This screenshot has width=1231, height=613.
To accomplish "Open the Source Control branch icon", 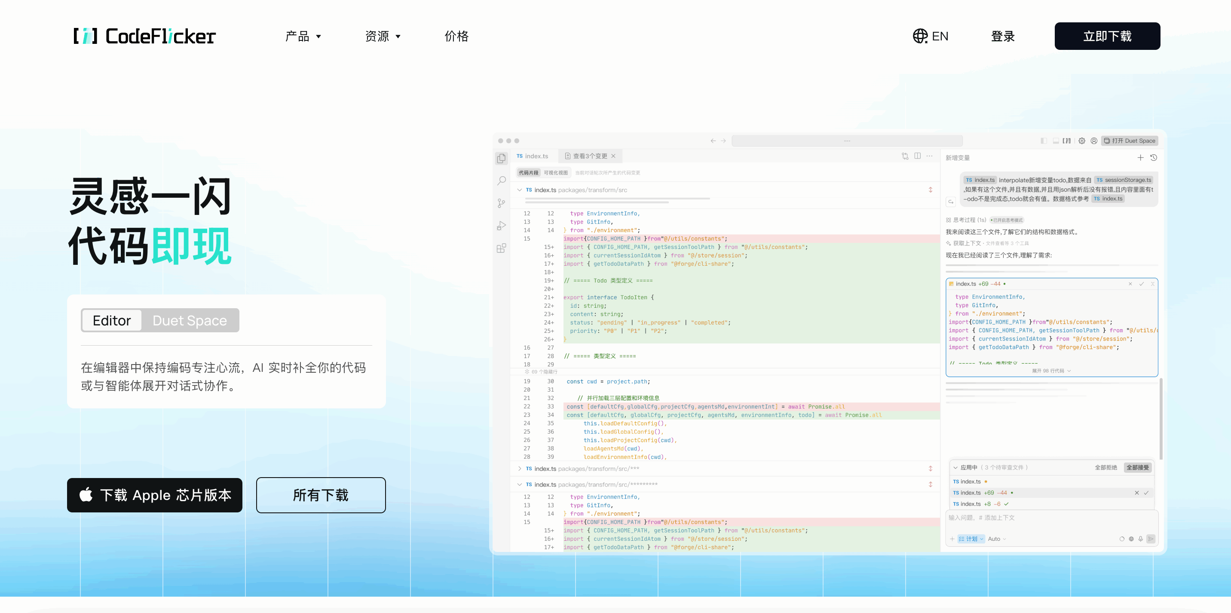I will click(501, 203).
